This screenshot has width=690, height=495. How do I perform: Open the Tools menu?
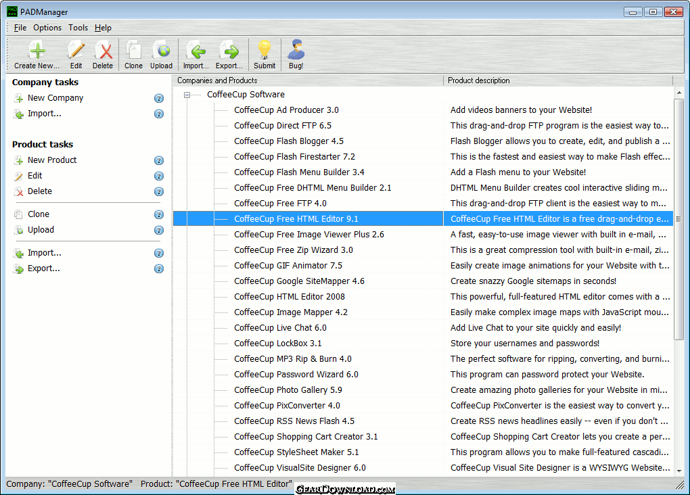point(78,28)
